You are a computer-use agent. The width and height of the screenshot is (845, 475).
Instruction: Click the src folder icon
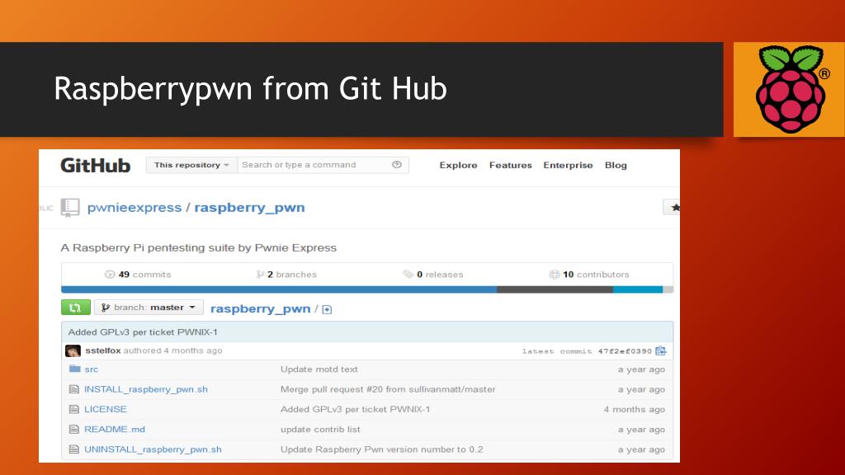tap(74, 369)
